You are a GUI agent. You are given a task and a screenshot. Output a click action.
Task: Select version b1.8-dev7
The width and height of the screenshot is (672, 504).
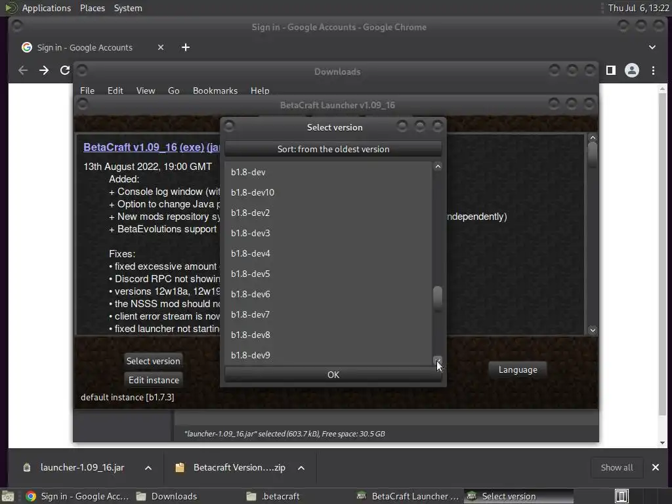pos(328,314)
